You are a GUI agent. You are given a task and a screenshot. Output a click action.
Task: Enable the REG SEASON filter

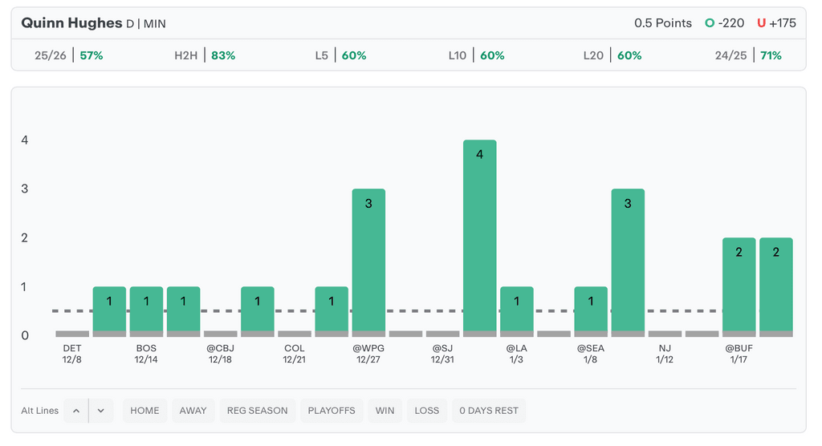(257, 411)
